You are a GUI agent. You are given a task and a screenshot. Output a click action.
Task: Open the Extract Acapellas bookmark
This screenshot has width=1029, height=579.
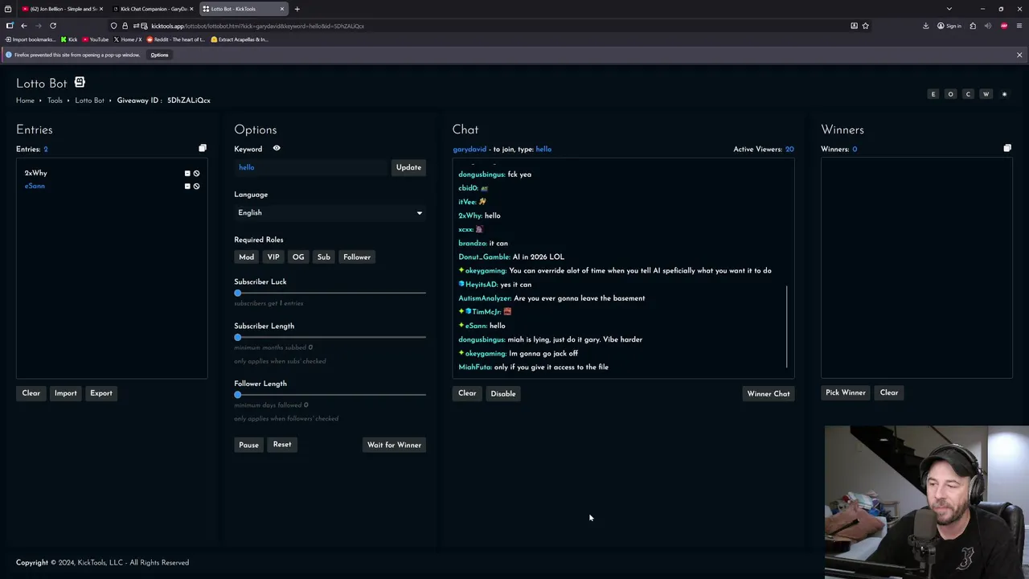click(x=240, y=39)
